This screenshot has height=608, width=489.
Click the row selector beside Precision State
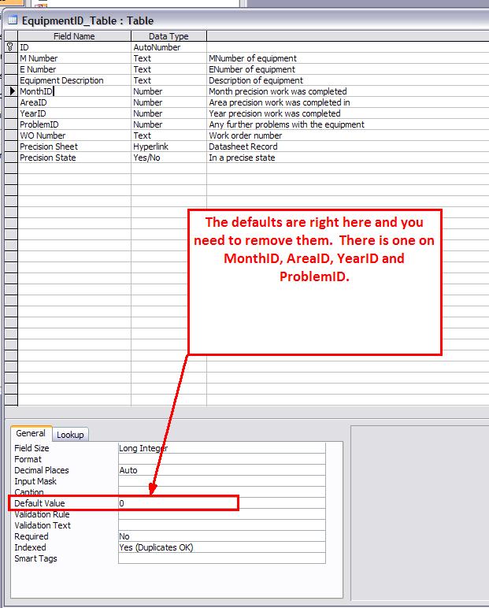pyautogui.click(x=11, y=158)
